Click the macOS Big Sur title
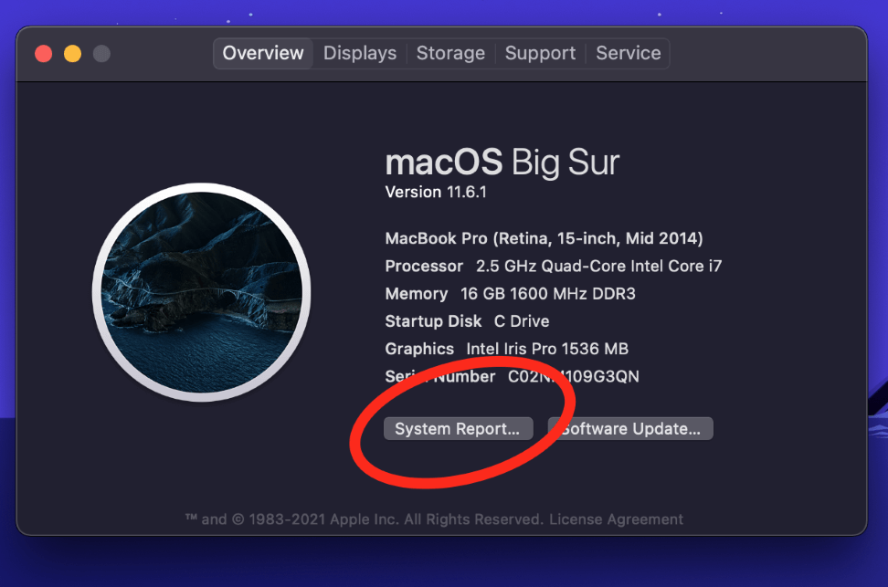The image size is (888, 587). pos(502,163)
